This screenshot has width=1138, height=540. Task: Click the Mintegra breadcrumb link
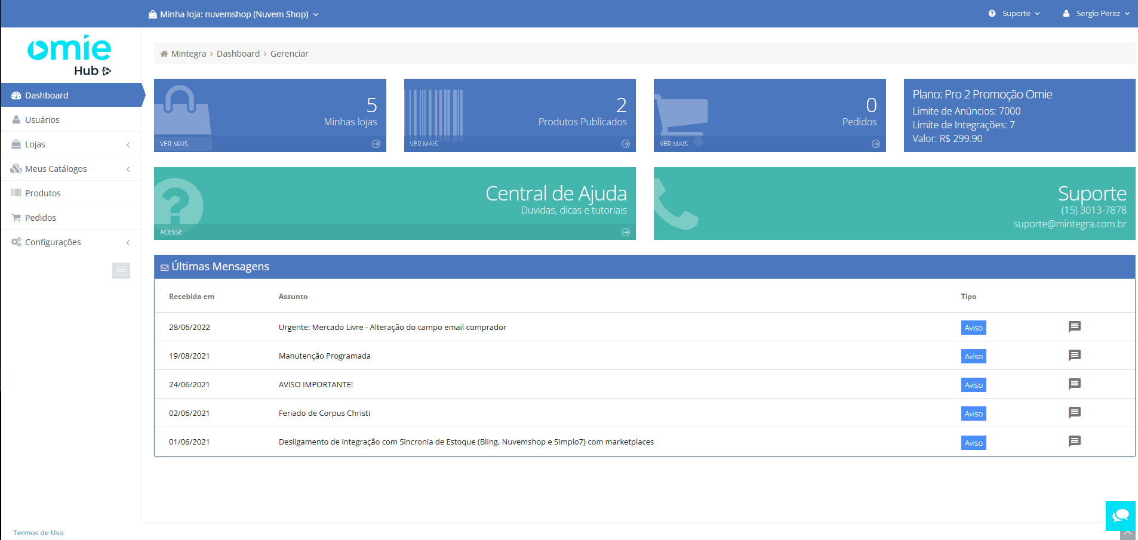[189, 54]
